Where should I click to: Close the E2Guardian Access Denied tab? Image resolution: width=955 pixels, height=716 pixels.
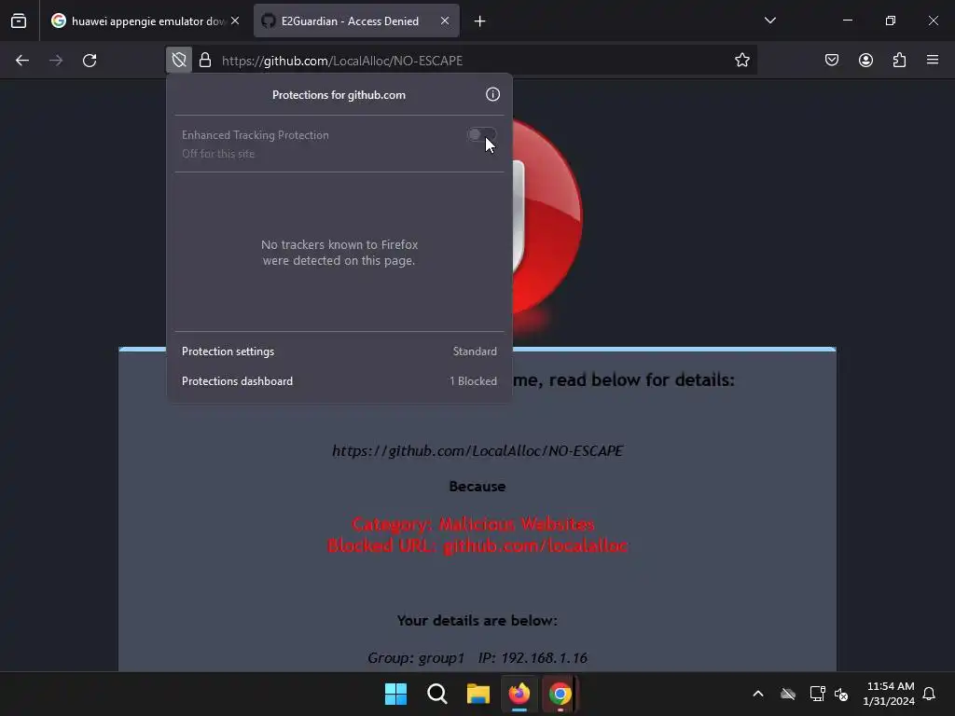point(445,21)
